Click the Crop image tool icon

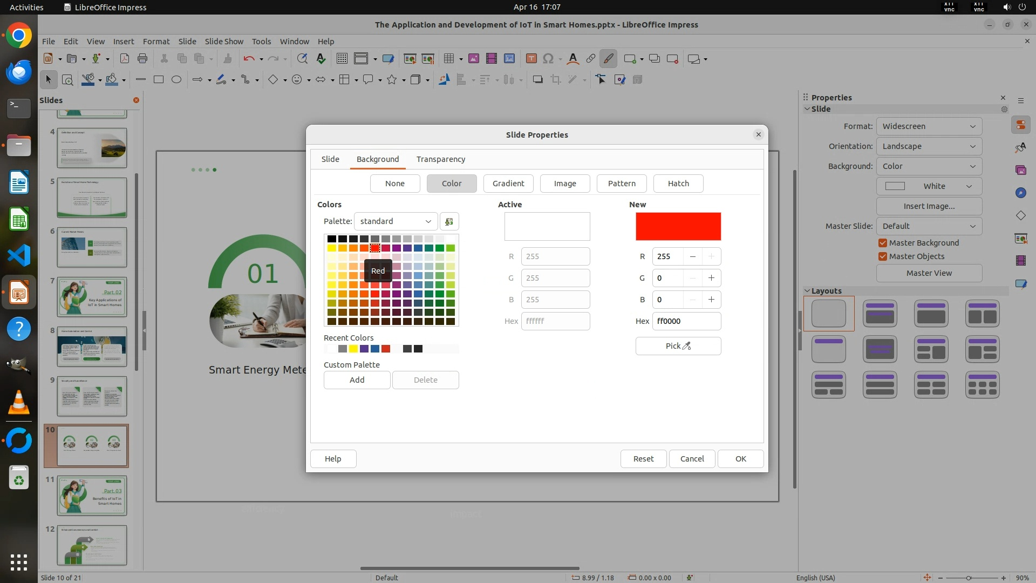point(555,79)
